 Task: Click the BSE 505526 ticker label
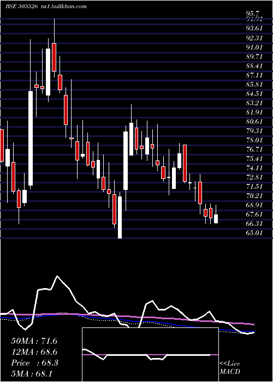21,7
